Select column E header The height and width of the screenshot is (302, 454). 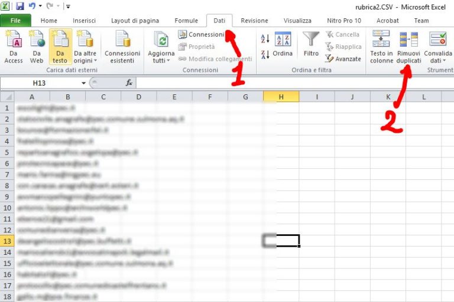click(x=174, y=97)
